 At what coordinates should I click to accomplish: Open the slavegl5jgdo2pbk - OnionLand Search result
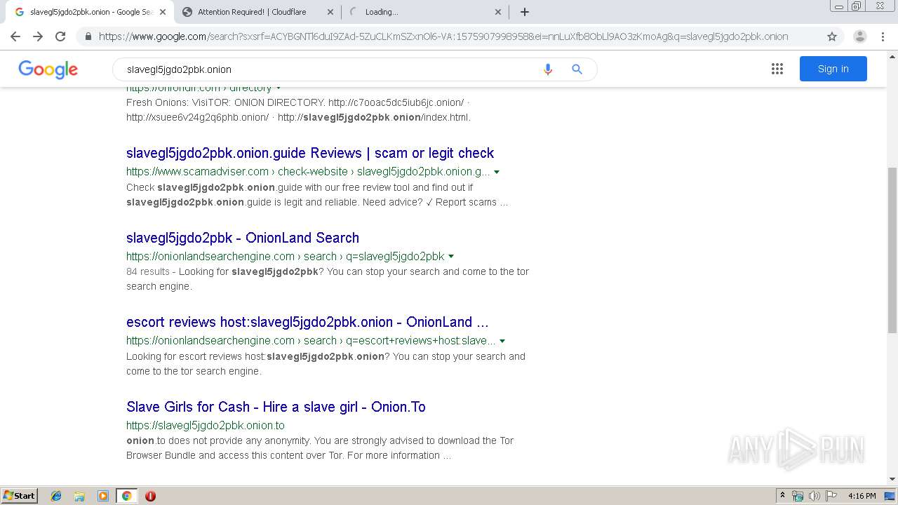(x=243, y=238)
